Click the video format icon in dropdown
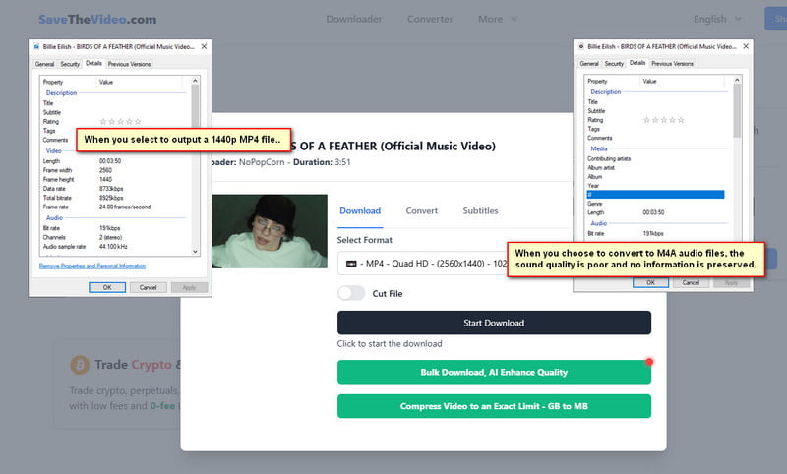Viewport: 787px width, 474px height. [x=351, y=264]
